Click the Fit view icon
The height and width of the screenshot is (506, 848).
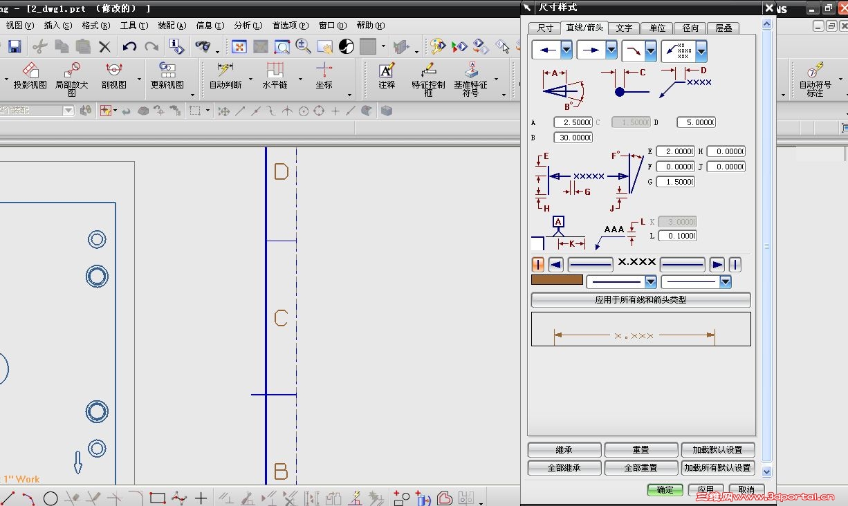pyautogui.click(x=239, y=46)
